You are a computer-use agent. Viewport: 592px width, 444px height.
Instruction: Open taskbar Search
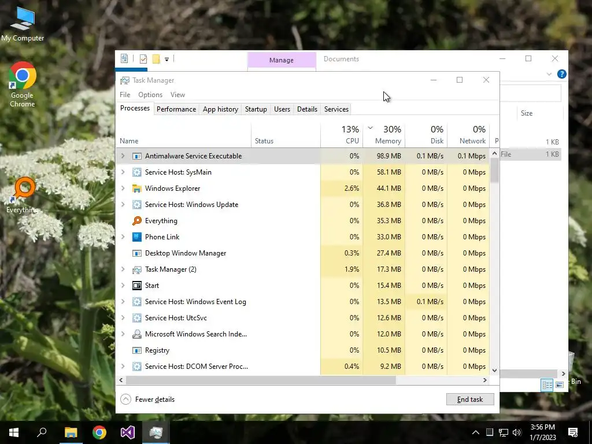42,432
